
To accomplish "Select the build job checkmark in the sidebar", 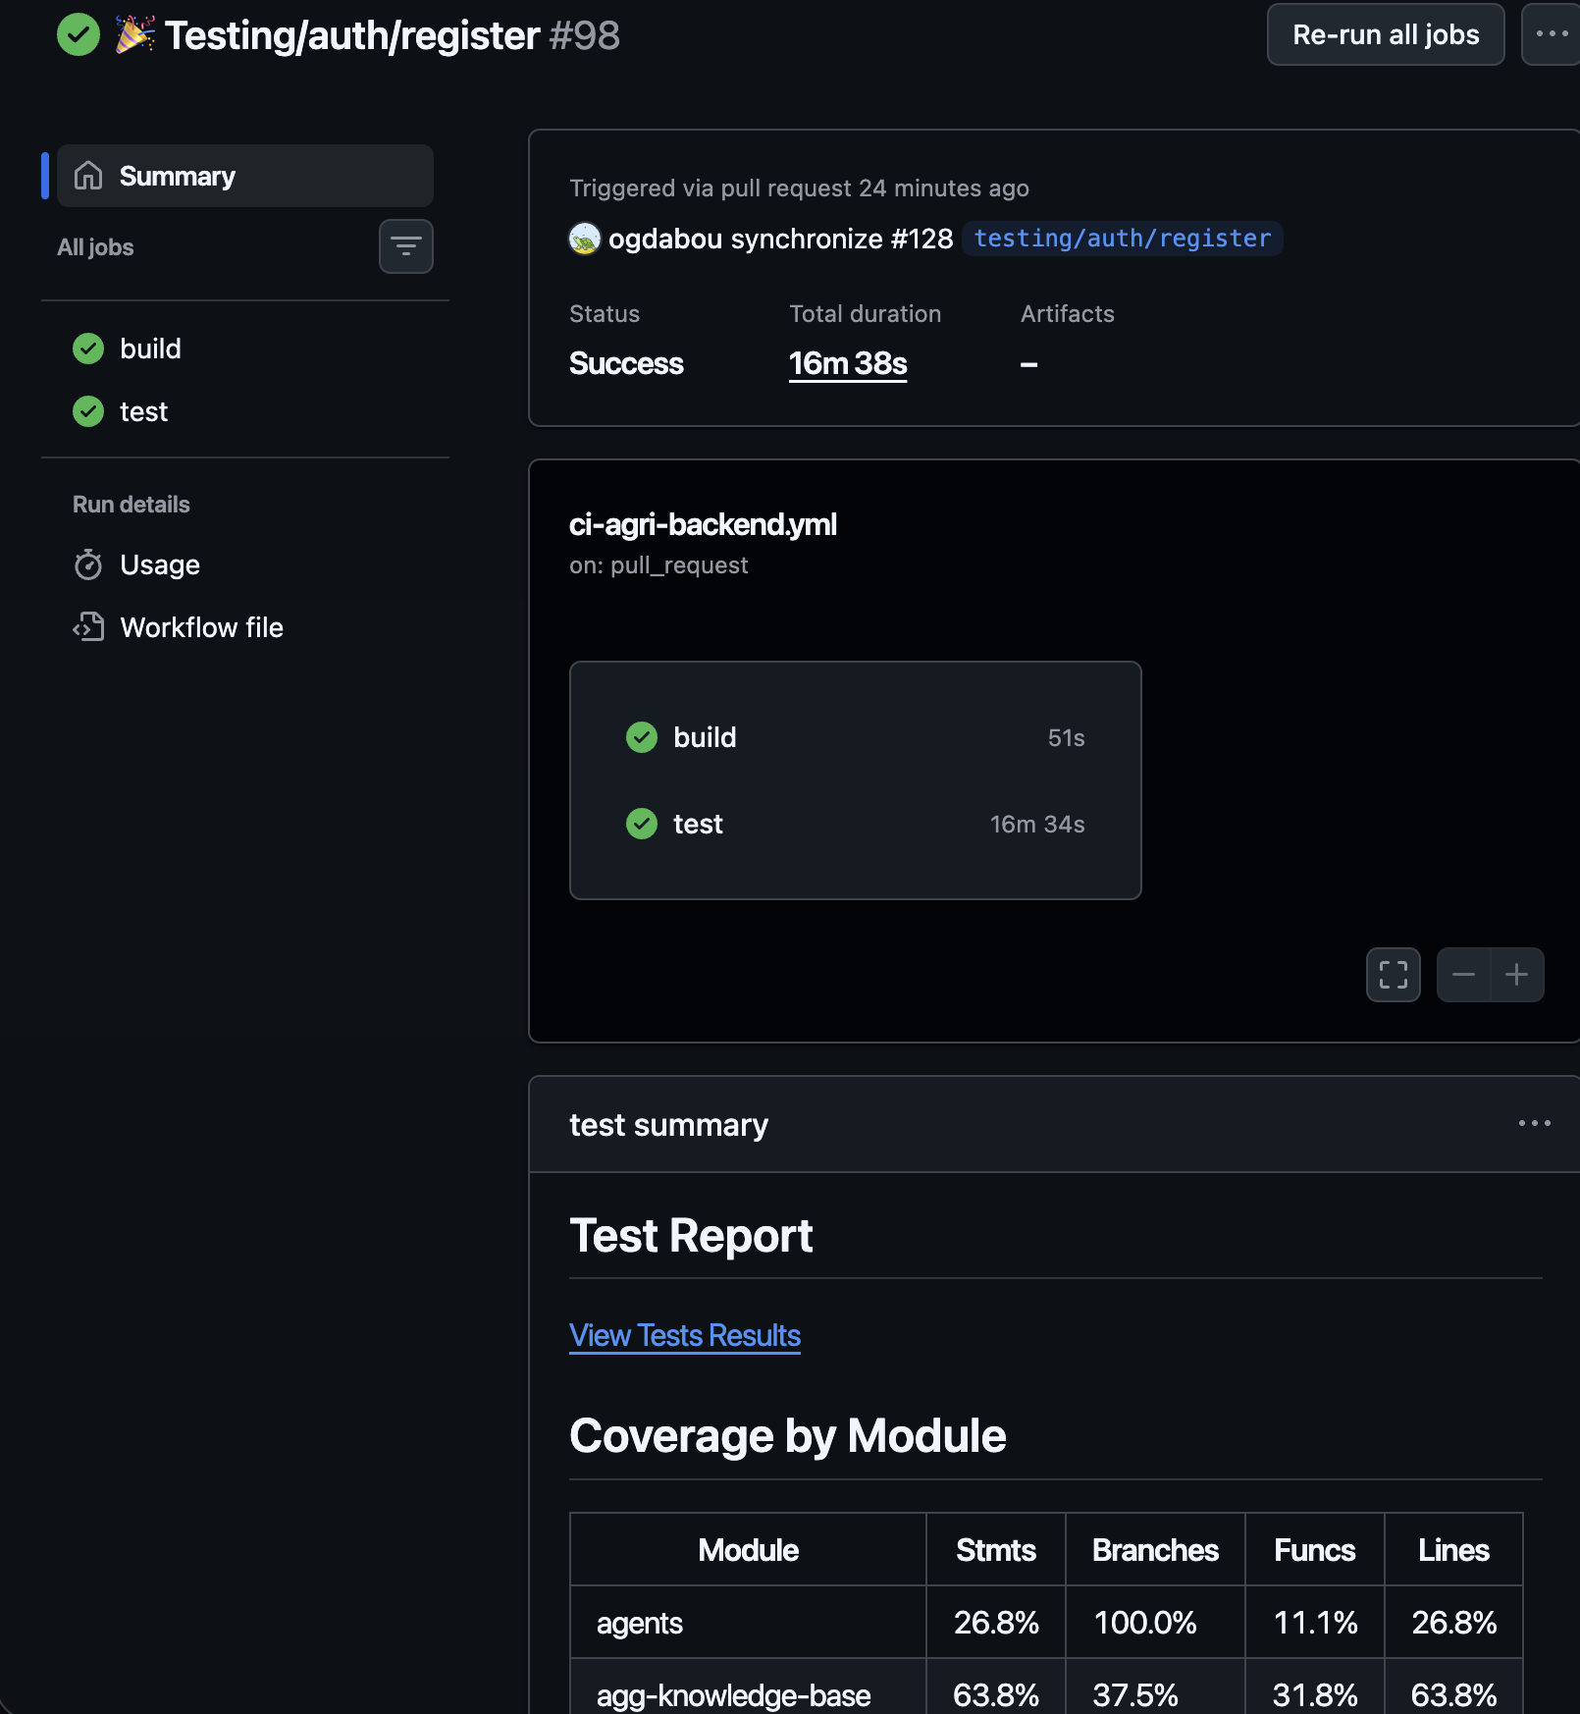I will (87, 348).
